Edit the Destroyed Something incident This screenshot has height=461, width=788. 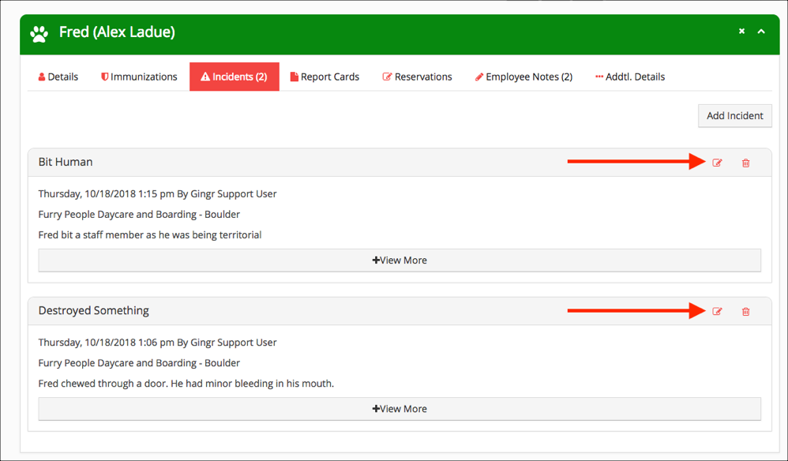pyautogui.click(x=717, y=311)
